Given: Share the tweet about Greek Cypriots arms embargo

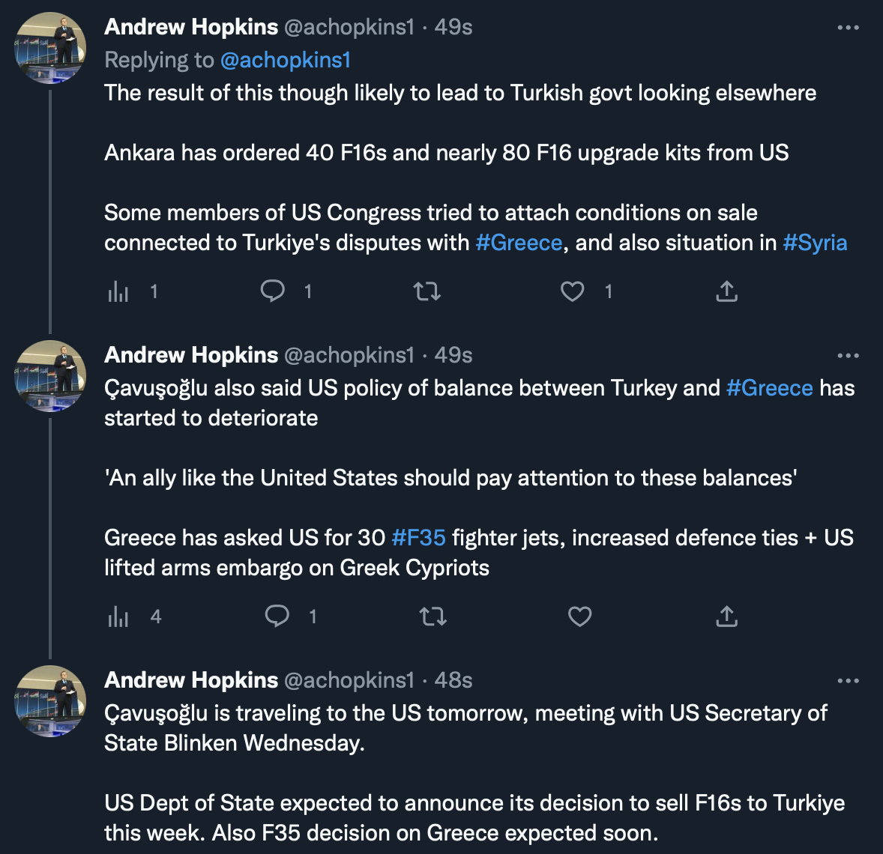Looking at the screenshot, I should tap(726, 617).
